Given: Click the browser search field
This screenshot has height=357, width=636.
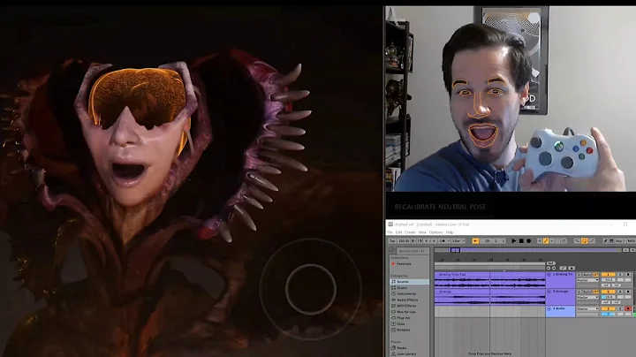Looking at the screenshot, I should [413, 251].
